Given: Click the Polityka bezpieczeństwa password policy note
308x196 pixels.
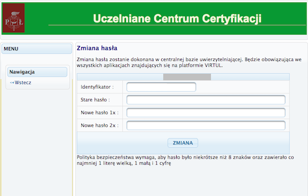Looking at the screenshot, I should pos(185,160).
